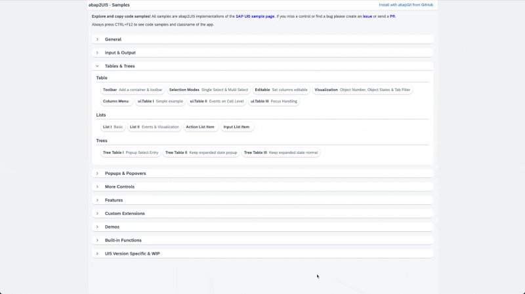Expand the Demos section chevron
Viewport: 525px width, 294px height.
point(97,227)
